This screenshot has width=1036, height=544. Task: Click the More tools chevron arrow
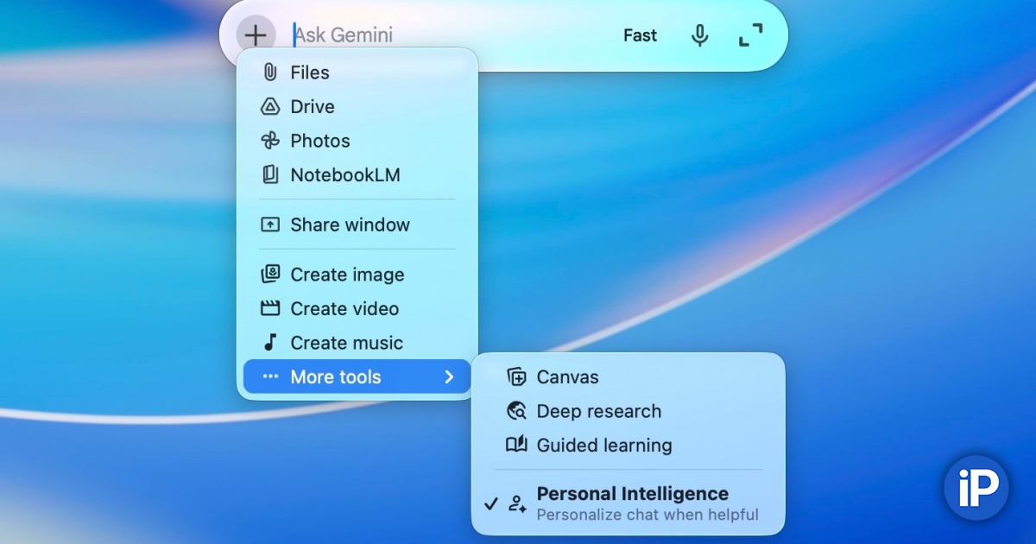tap(449, 376)
